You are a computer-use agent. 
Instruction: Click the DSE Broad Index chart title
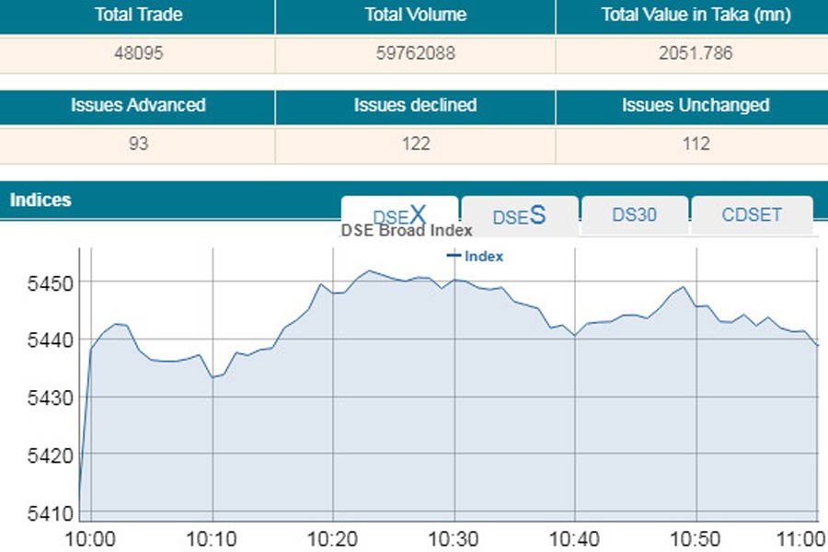(407, 231)
